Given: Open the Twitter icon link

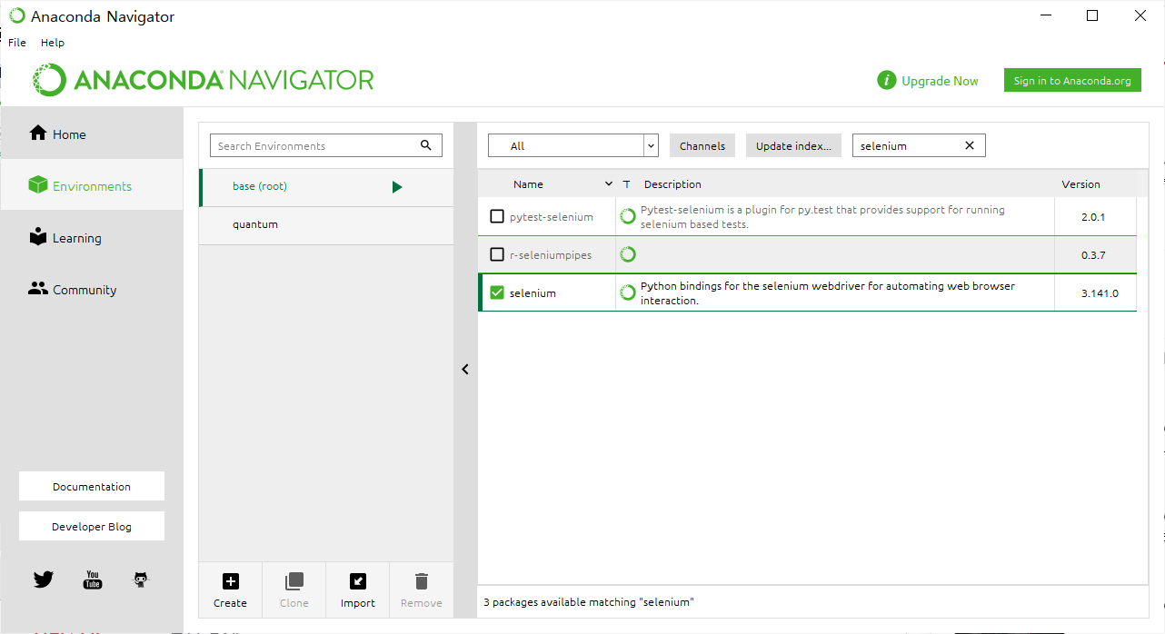Looking at the screenshot, I should pyautogui.click(x=44, y=580).
